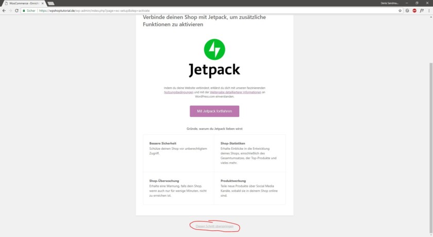Focus the address bar URL field
Image resolution: width=433 pixels, height=237 pixels.
[x=215, y=10]
